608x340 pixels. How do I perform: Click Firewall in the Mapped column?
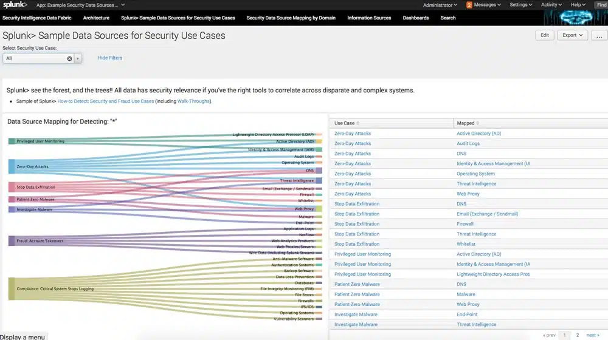(x=465, y=224)
